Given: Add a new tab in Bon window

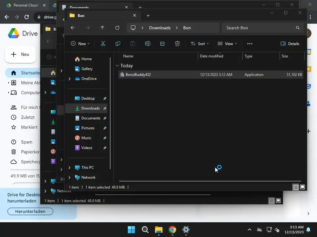Looking at the screenshot, I should 148,15.
